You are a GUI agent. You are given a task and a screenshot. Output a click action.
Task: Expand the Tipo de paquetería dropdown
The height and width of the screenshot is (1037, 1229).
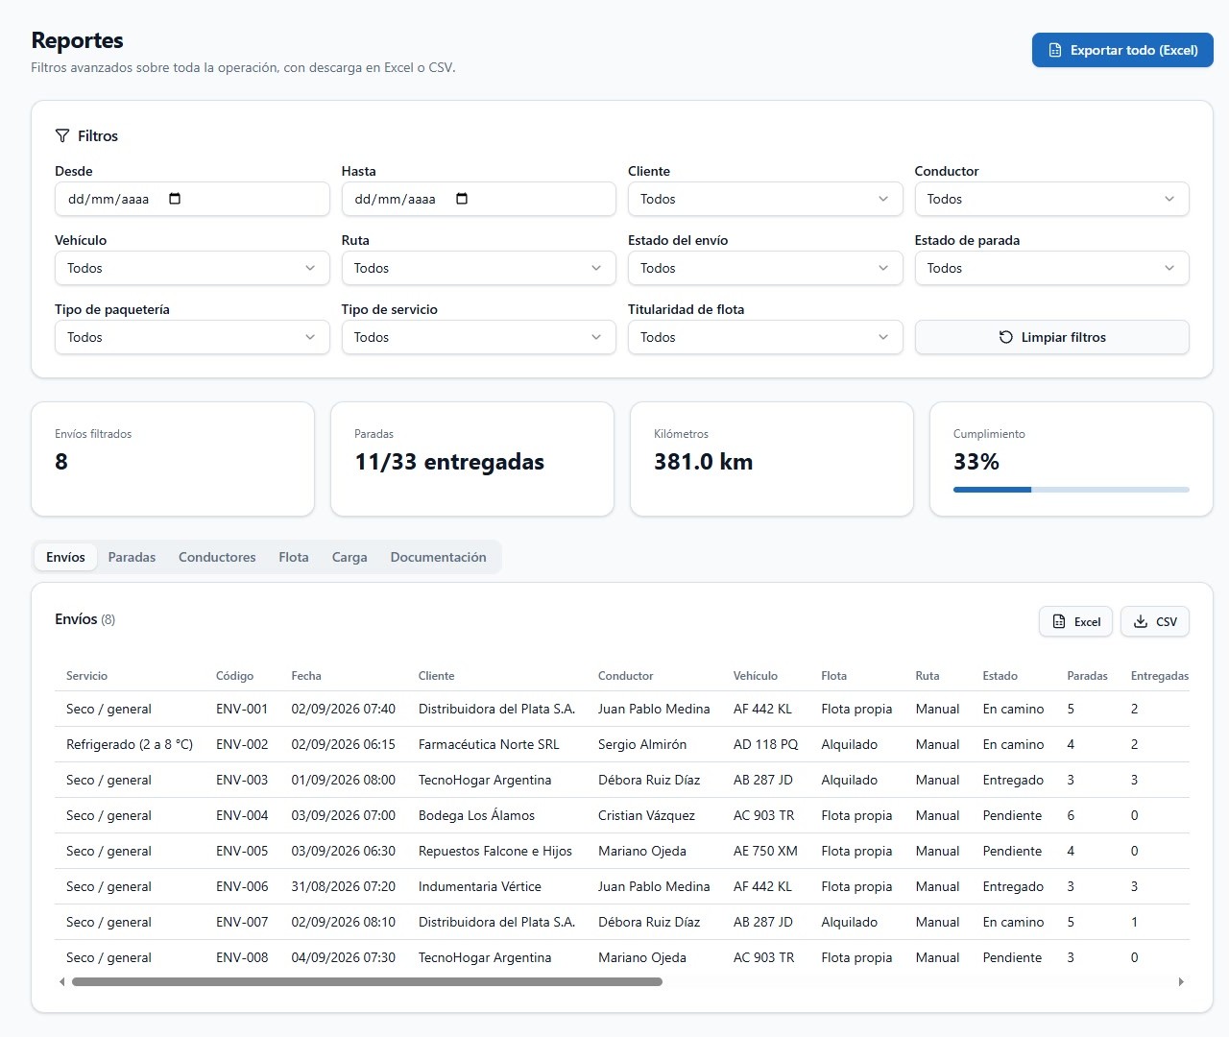click(x=192, y=337)
